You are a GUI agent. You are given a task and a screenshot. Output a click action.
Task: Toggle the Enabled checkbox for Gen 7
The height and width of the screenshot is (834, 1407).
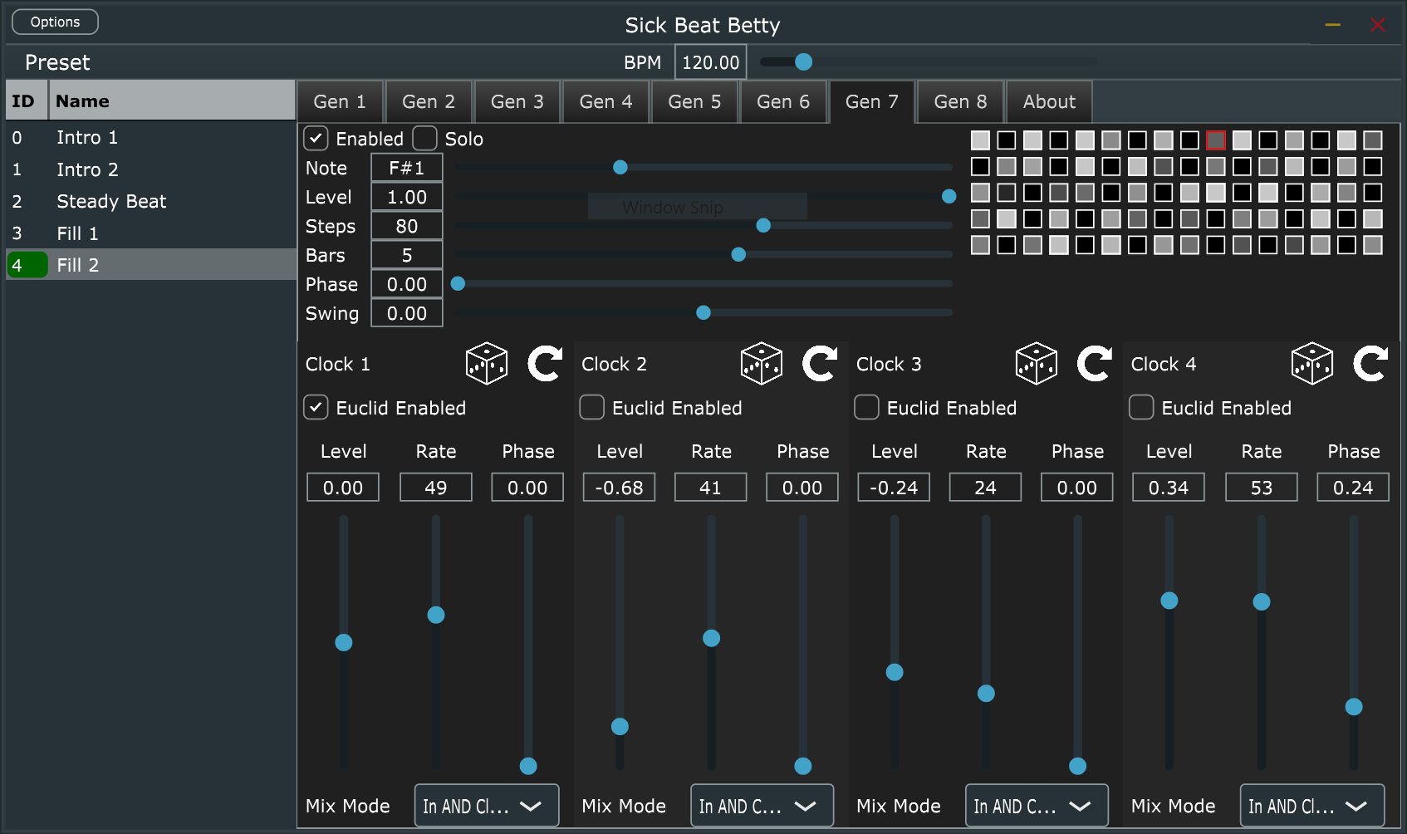(x=316, y=138)
